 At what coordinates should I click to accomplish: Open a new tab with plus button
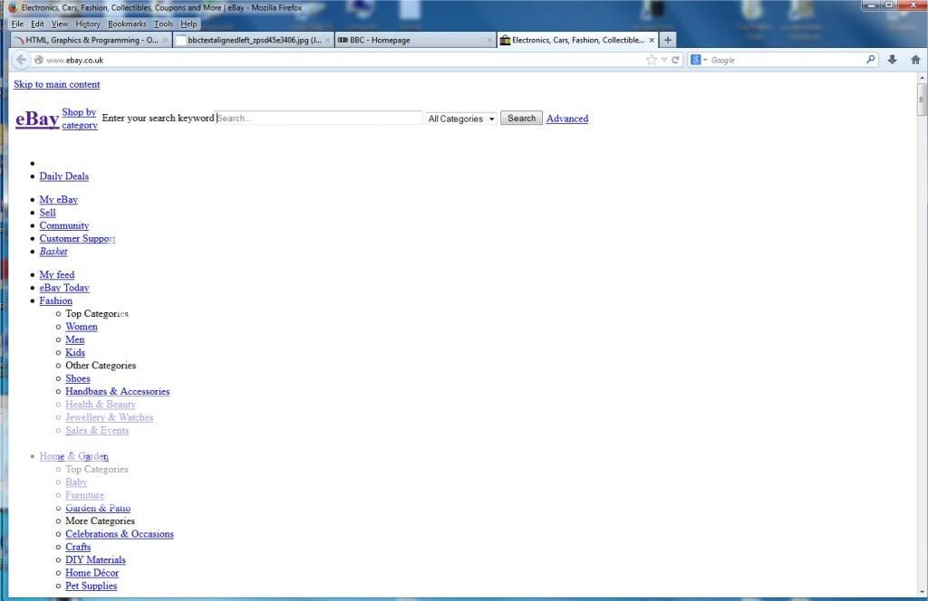tap(668, 40)
